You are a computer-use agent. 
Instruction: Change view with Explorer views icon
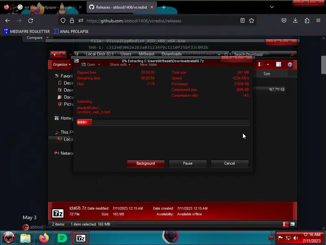[261, 64]
